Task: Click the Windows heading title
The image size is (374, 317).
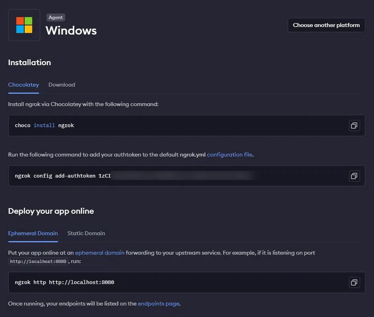Action: [71, 31]
